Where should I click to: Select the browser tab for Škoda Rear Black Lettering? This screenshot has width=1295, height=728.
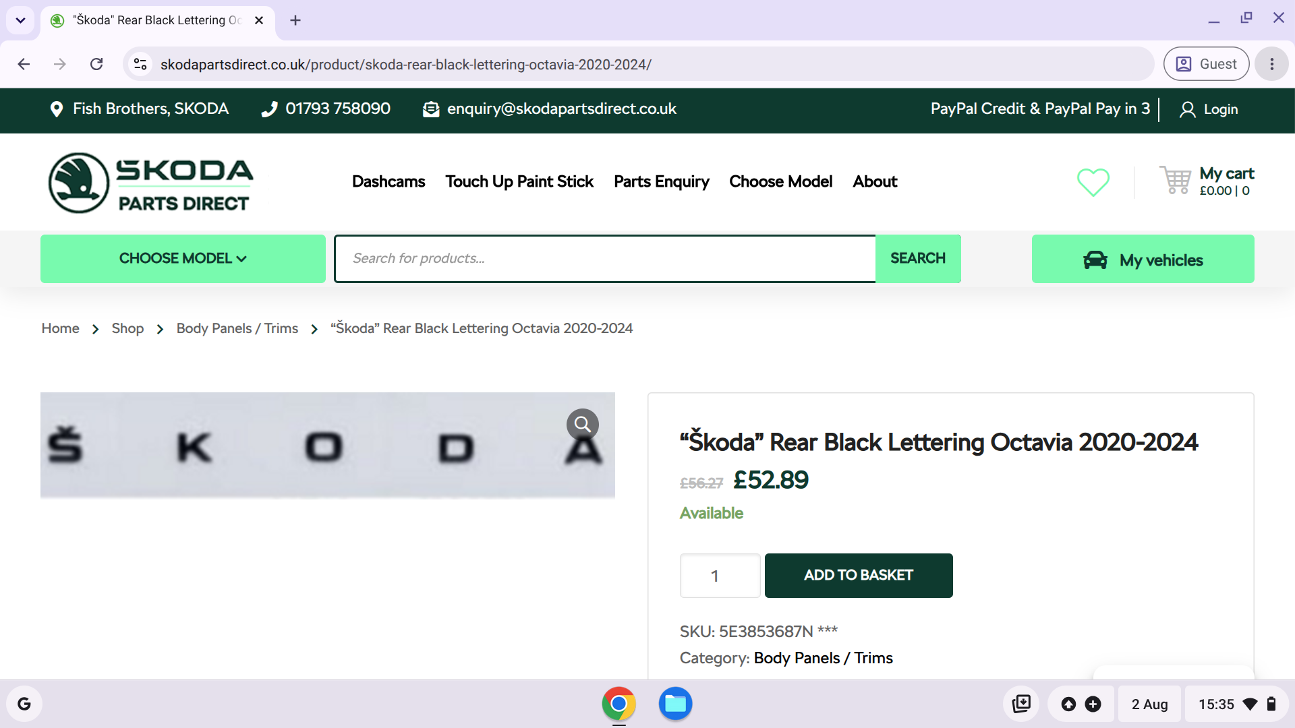158,20
